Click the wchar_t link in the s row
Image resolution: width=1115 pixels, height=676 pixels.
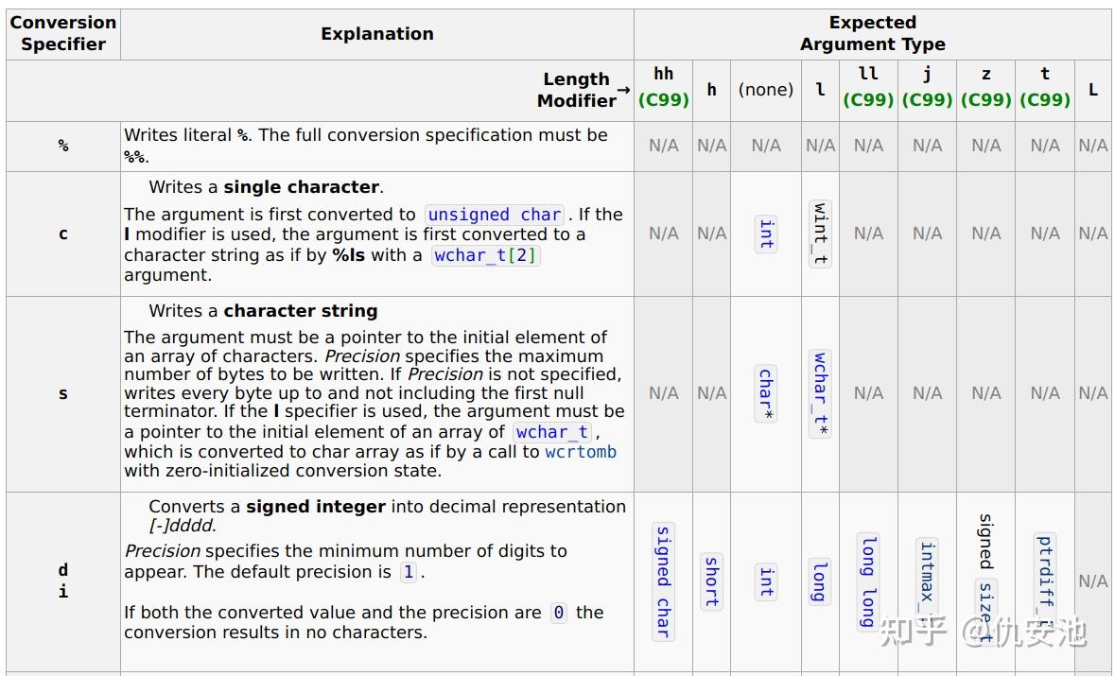pyautogui.click(x=552, y=432)
